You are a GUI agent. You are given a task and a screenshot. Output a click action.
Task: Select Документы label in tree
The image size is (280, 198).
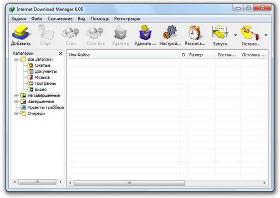point(45,71)
